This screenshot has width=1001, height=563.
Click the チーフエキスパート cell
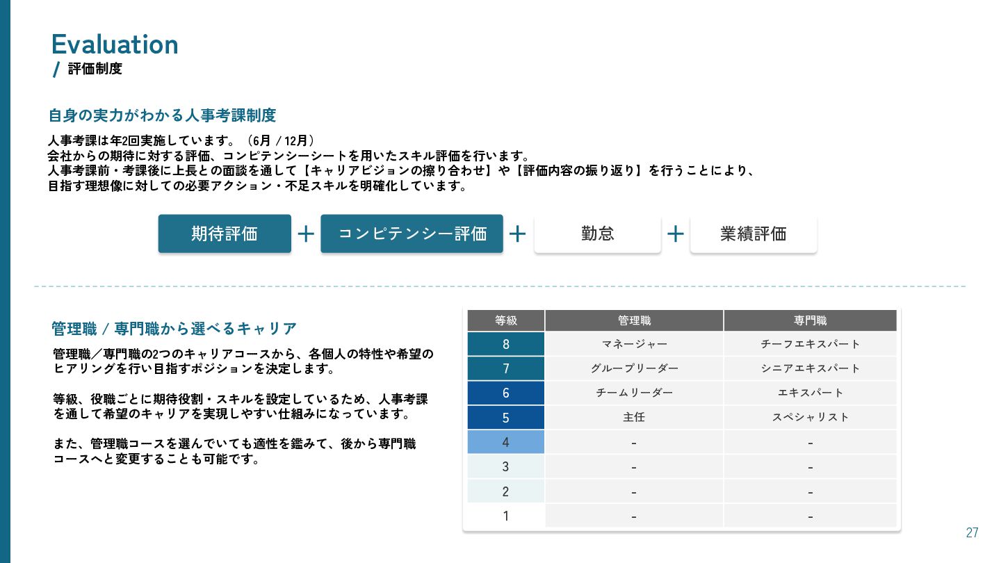811,344
